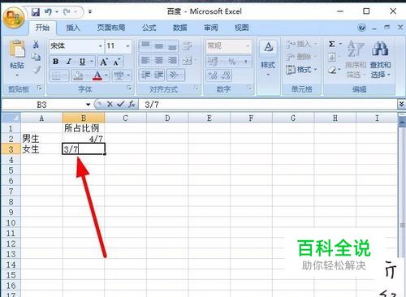Open the 格式 cells menu
The width and height of the screenshot is (406, 297).
click(301, 70)
